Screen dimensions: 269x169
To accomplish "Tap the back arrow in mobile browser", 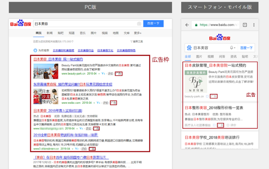I will (x=187, y=25).
